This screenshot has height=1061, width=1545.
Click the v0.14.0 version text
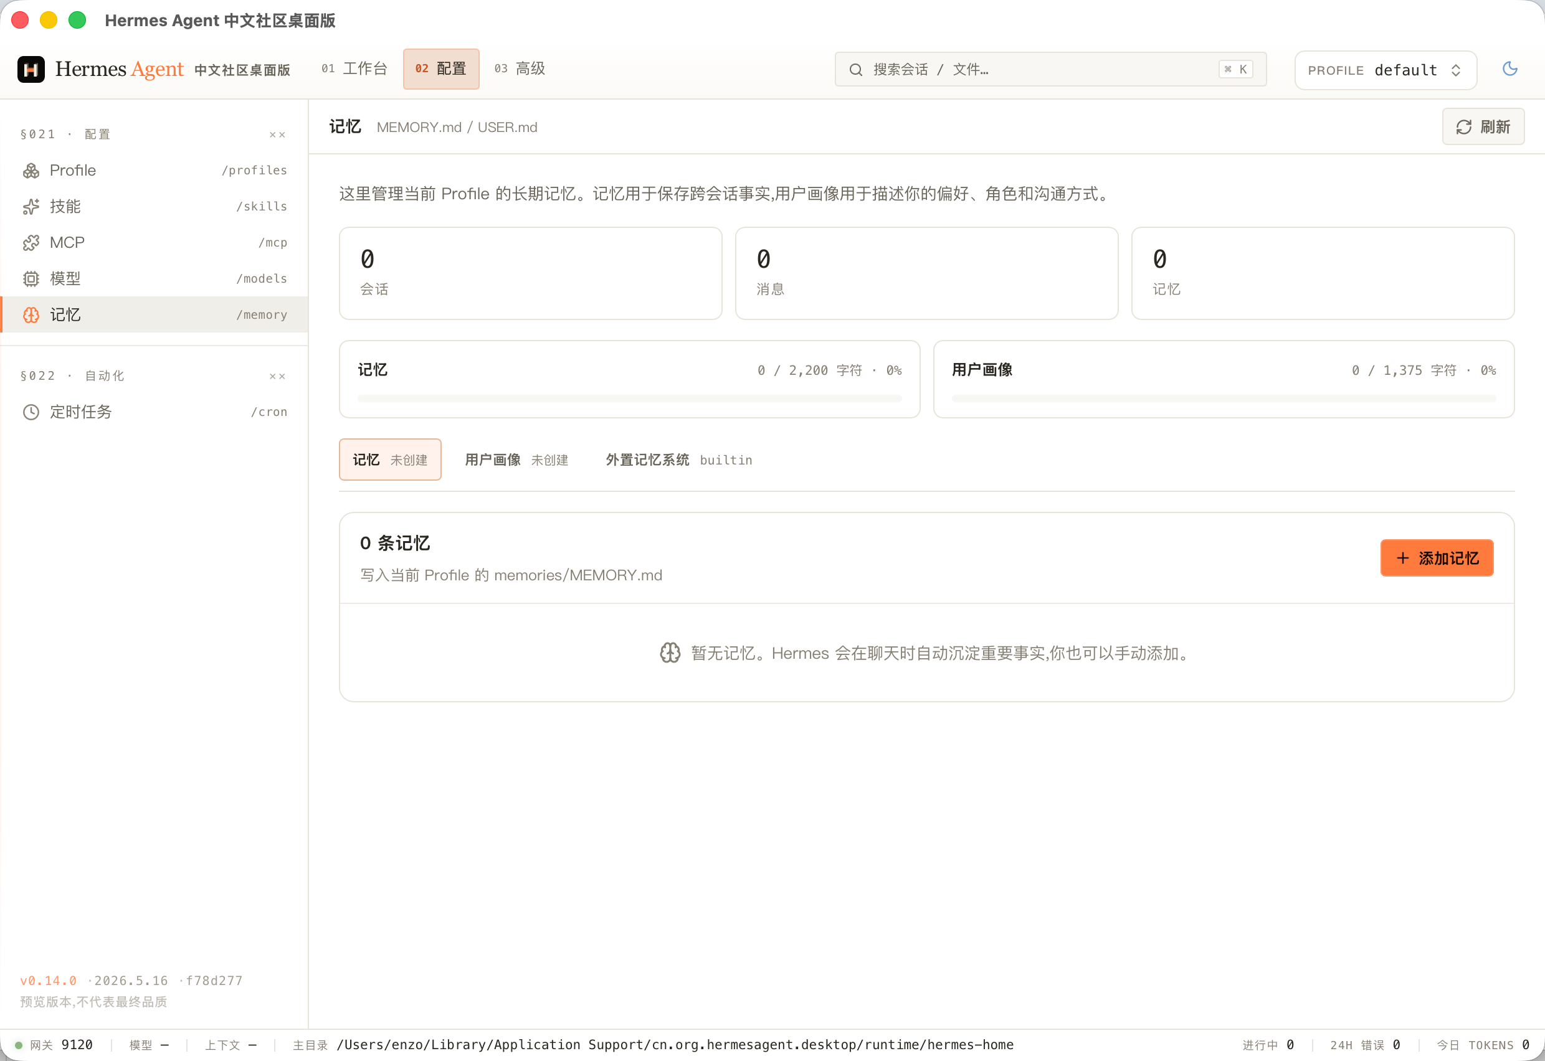[x=49, y=981]
